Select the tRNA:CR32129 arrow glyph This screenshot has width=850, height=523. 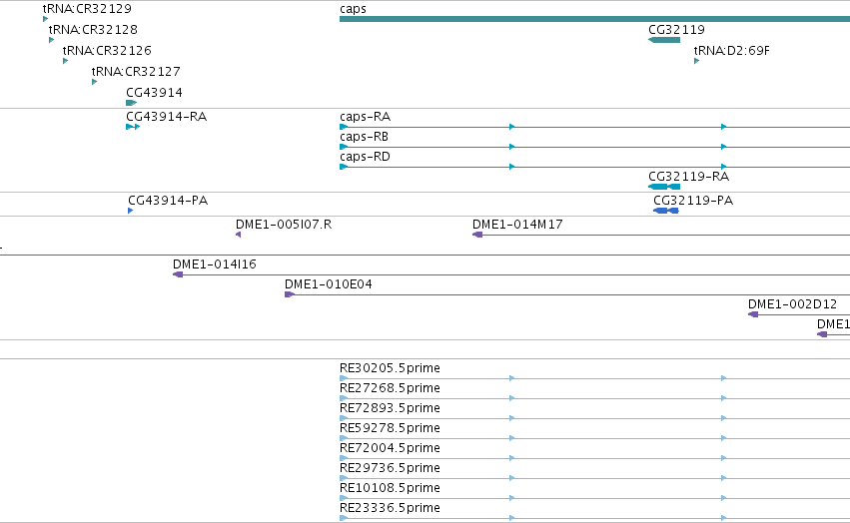coord(46,19)
